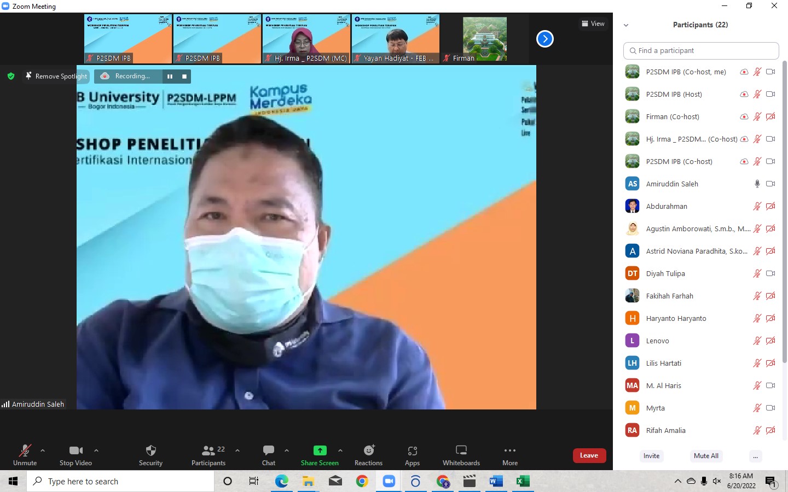The image size is (788, 492).
Task: Click the Find a participant search field
Action: (701, 50)
